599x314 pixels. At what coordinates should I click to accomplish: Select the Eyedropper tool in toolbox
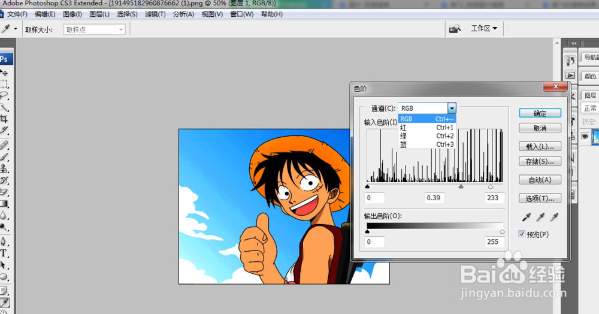click(x=4, y=303)
